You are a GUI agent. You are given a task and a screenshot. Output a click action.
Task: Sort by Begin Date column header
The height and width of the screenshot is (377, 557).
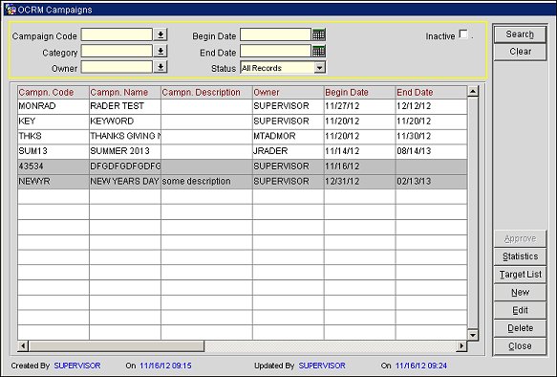click(x=360, y=93)
